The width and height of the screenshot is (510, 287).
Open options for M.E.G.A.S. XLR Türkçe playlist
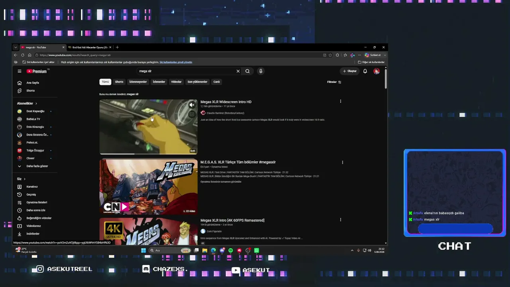342,162
